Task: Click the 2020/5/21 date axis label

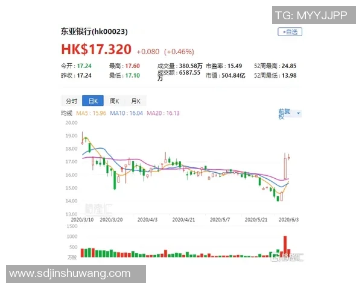Action: click(256, 220)
